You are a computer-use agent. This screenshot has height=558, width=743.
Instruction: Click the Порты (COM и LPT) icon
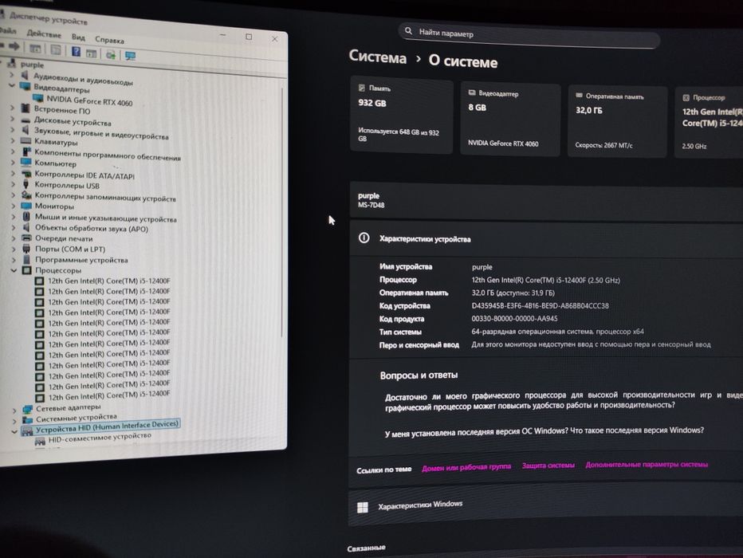pos(26,248)
